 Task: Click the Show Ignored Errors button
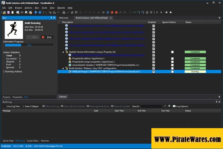(x=98, y=106)
